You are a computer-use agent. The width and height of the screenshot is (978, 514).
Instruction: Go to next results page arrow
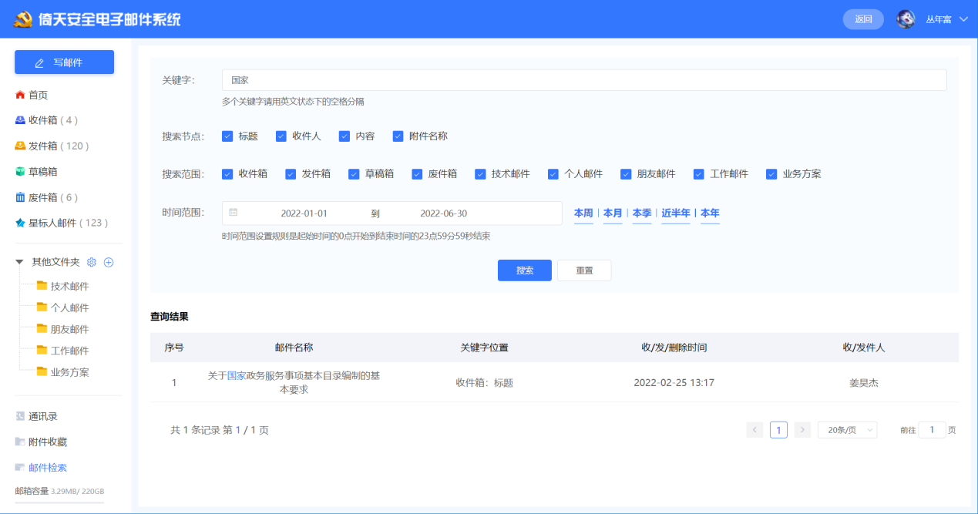pyautogui.click(x=802, y=430)
